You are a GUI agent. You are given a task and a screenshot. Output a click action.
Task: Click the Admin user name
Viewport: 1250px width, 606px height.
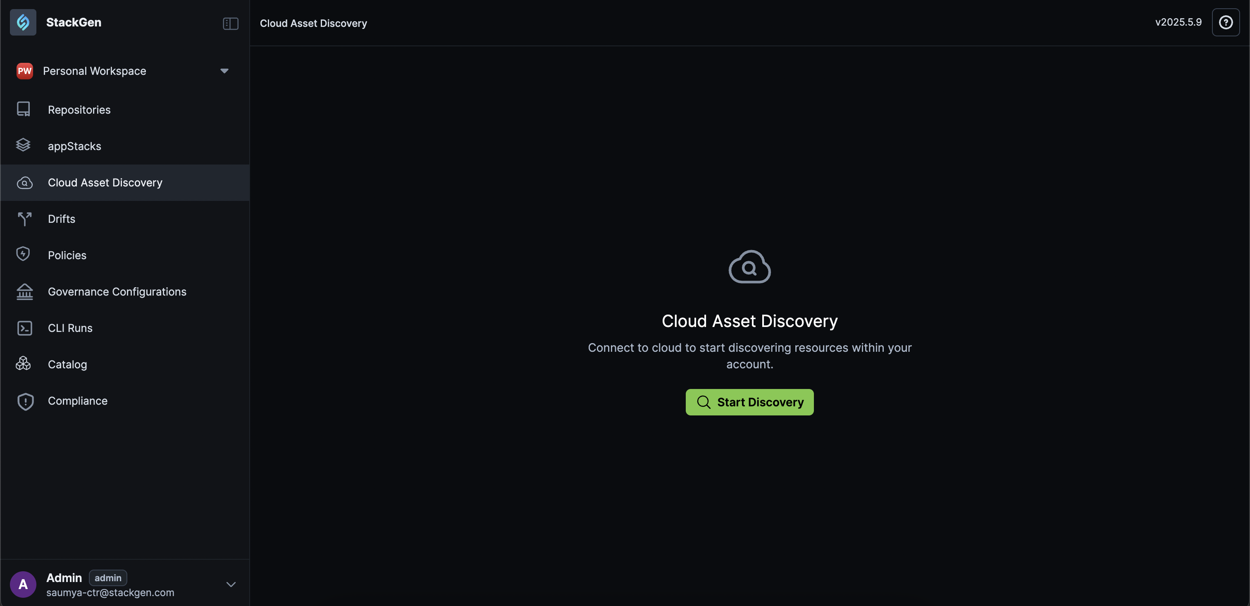pyautogui.click(x=64, y=578)
